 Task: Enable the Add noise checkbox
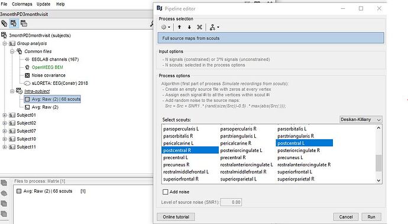click(165, 192)
